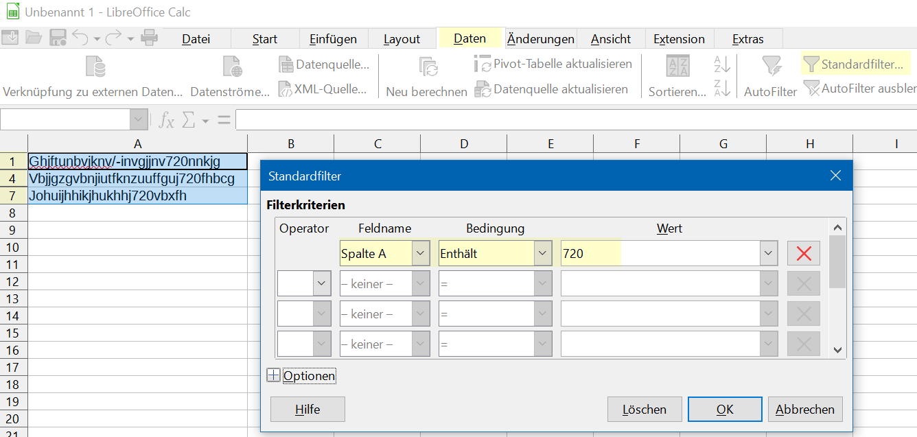Remove the first criterion with the red X

[803, 252]
